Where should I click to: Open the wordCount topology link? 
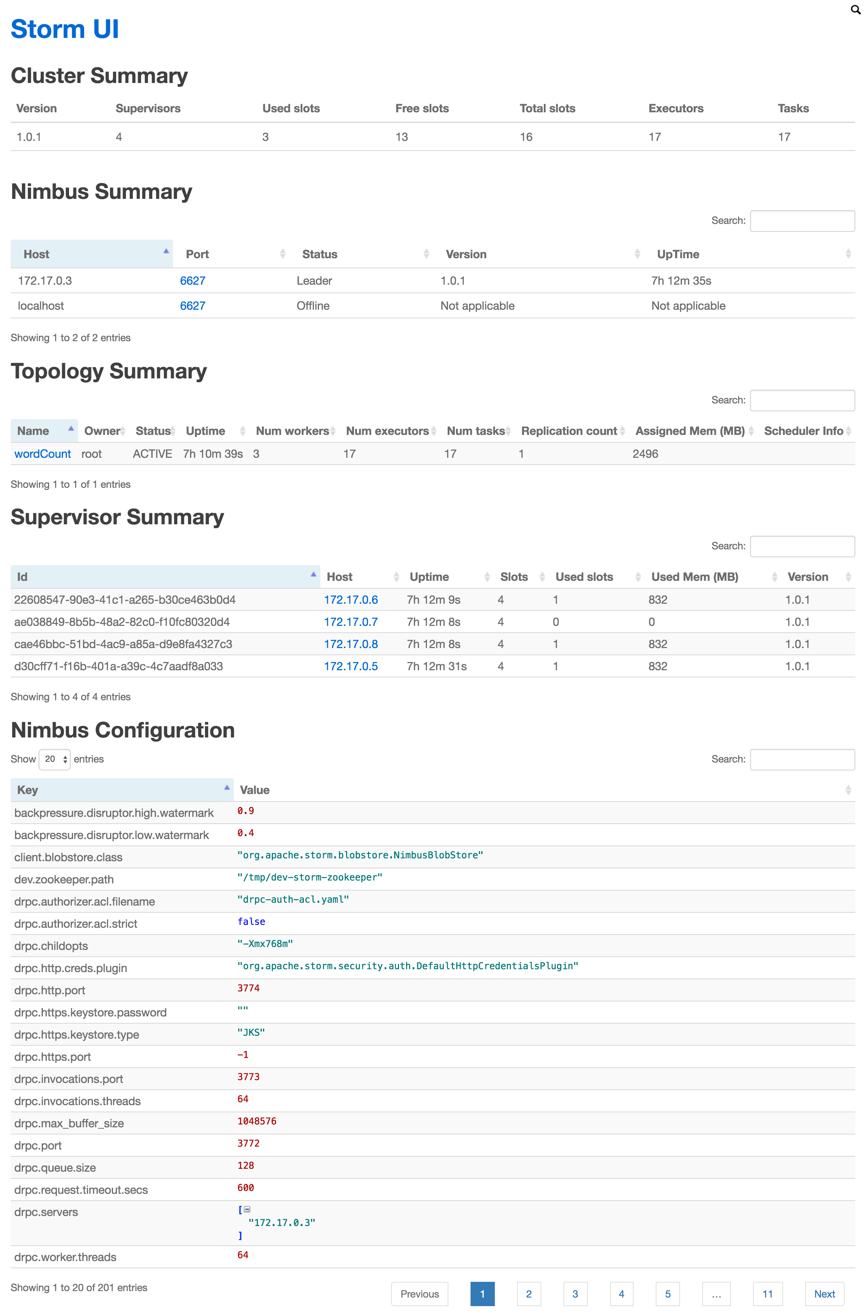click(43, 454)
